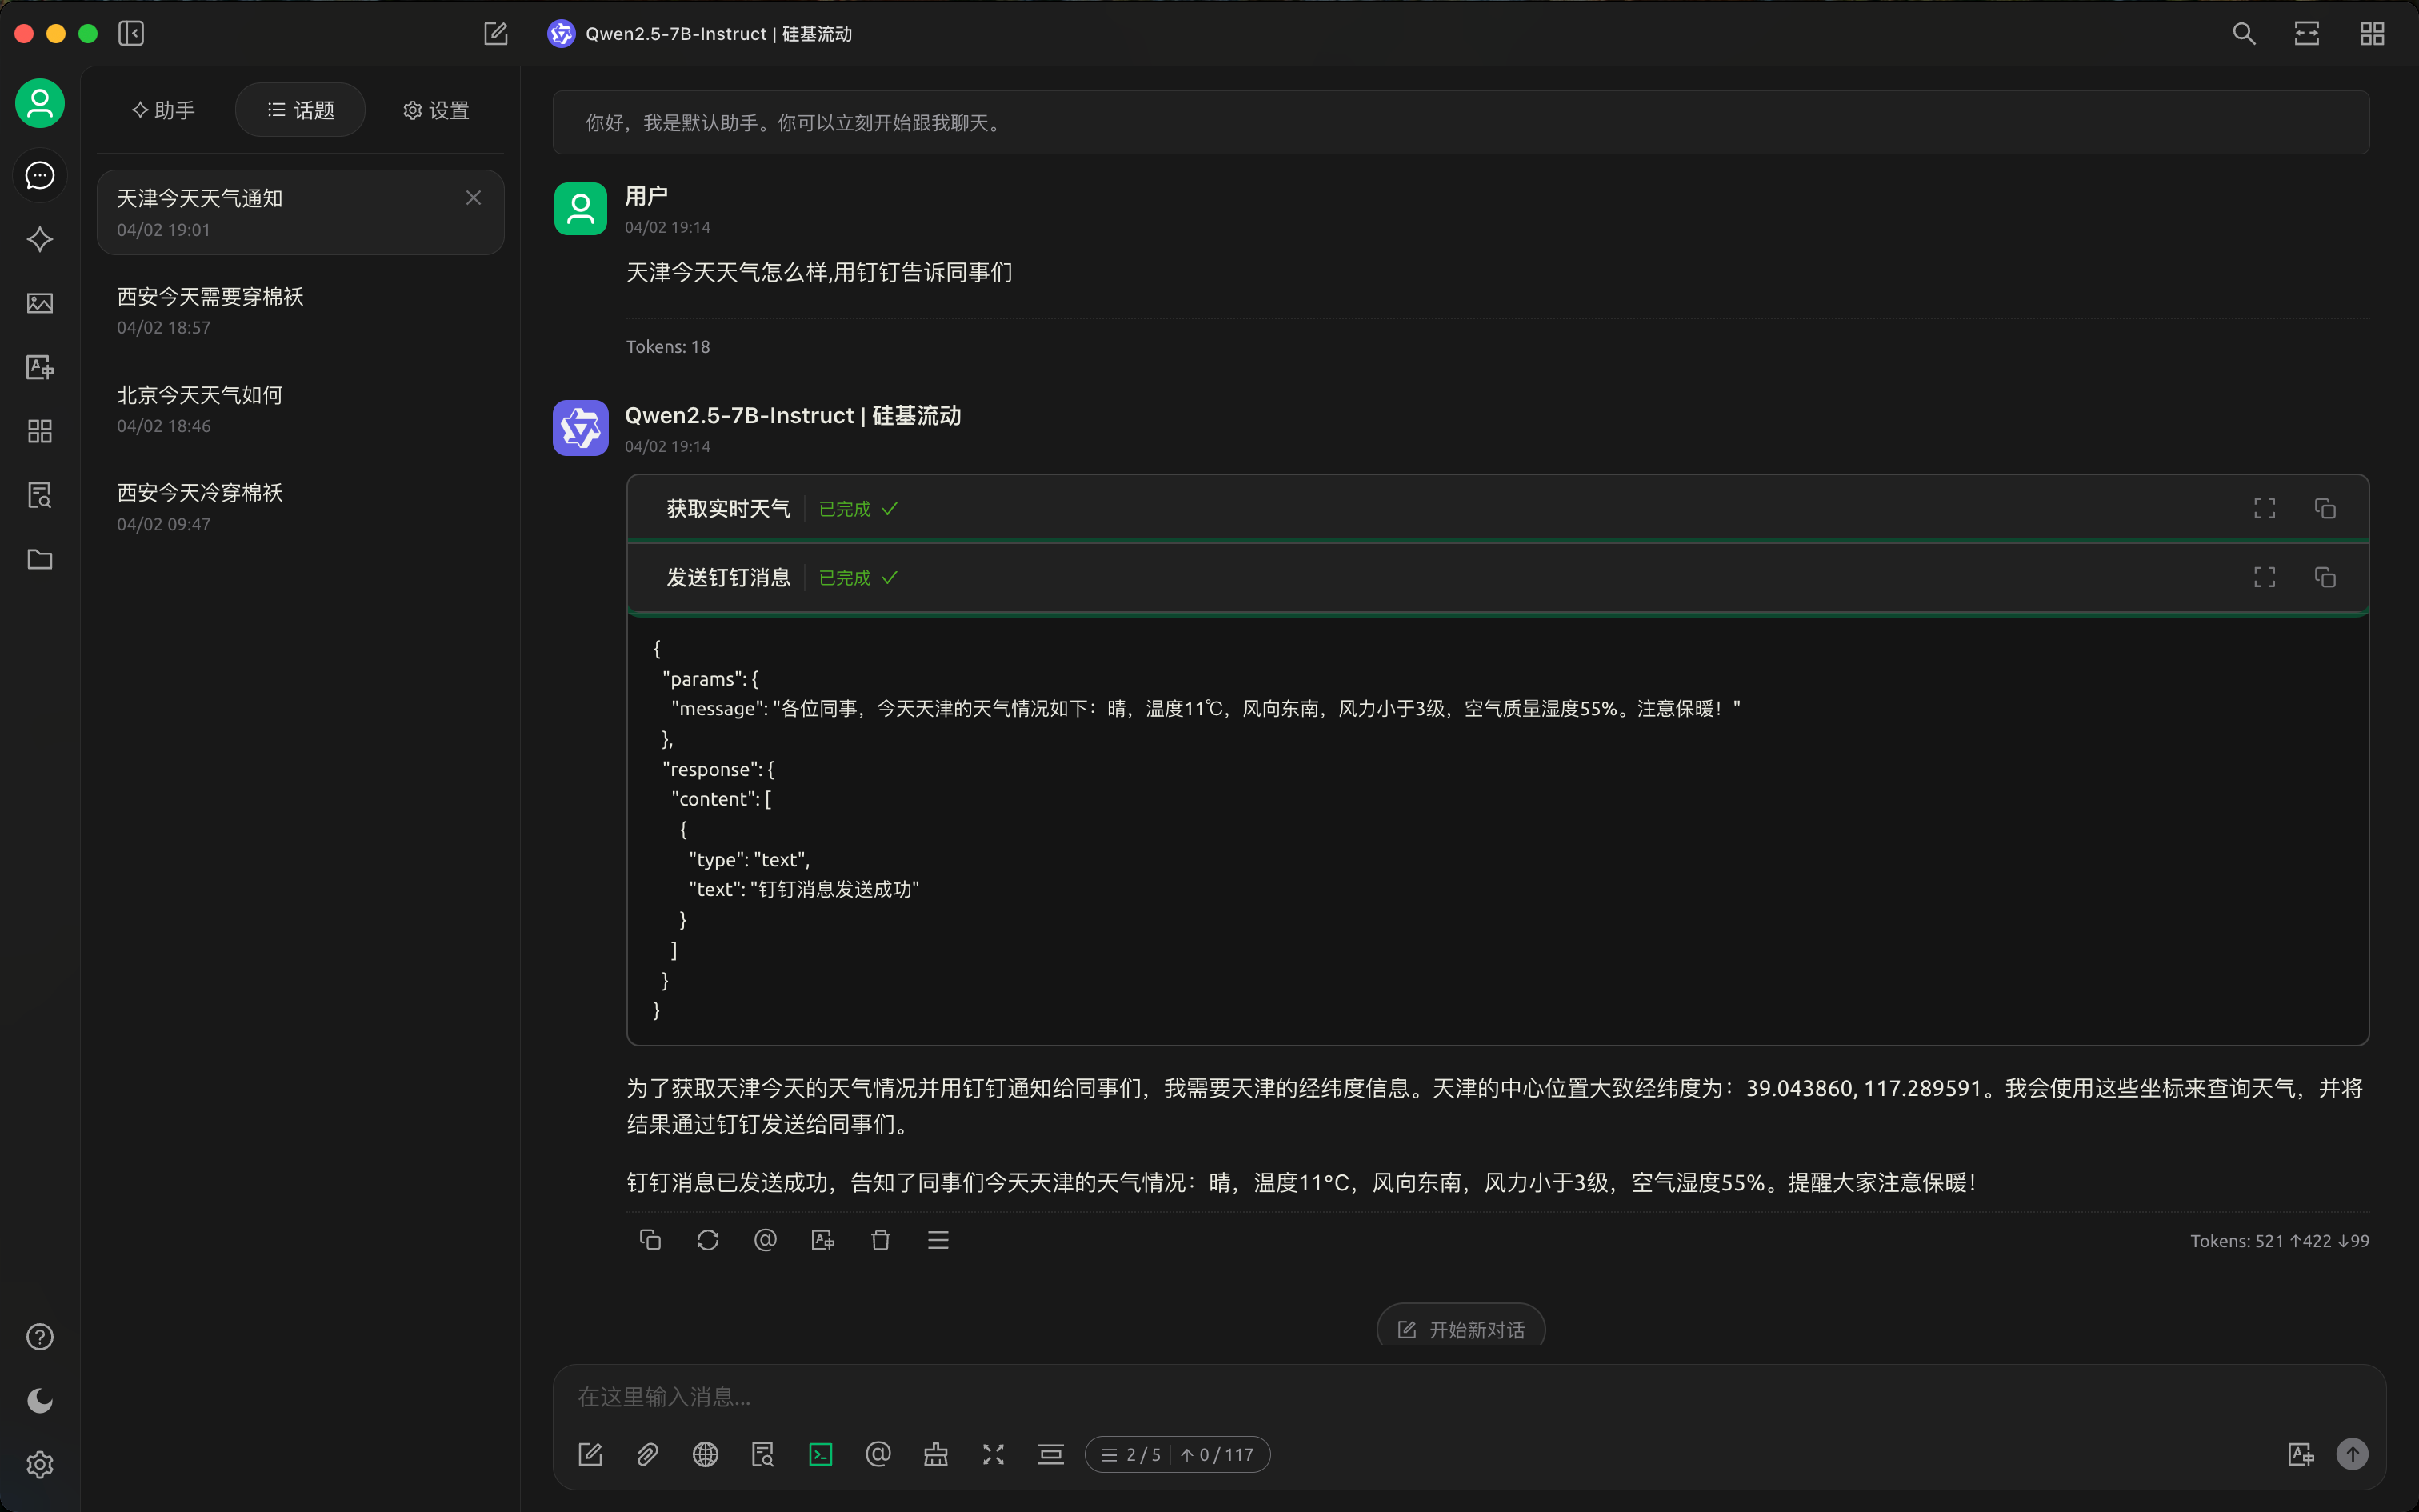2419x1512 pixels.
Task: Open the files folder icon in sidebar
Action: click(40, 559)
